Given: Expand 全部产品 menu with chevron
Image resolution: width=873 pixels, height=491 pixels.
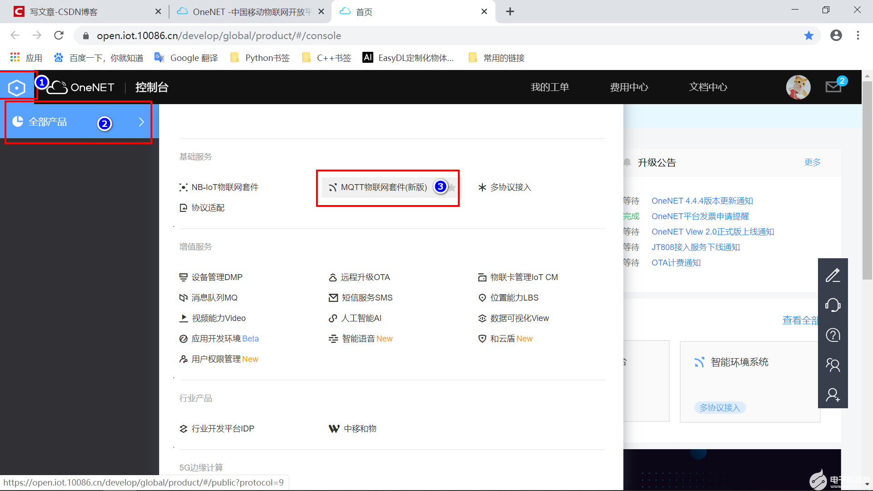Looking at the screenshot, I should (141, 122).
